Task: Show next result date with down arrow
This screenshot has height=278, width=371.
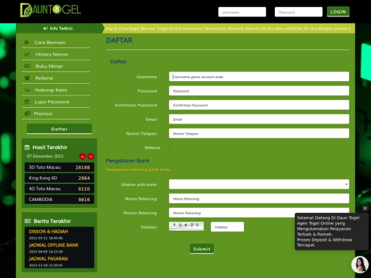Action: pos(91,157)
